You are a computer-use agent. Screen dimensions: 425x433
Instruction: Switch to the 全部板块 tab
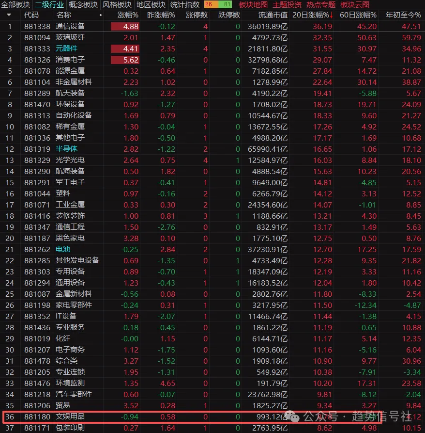(16, 5)
